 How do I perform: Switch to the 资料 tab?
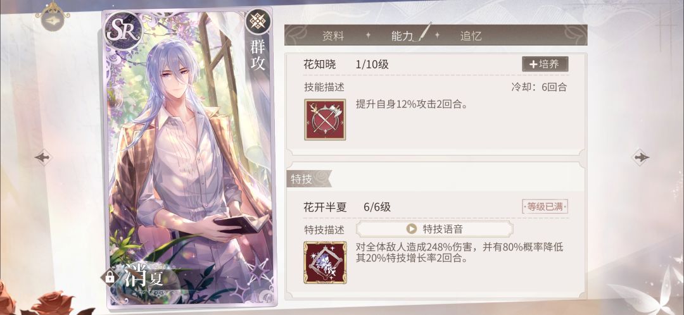[333, 36]
